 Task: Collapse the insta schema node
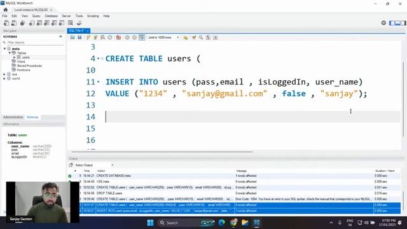[4, 48]
